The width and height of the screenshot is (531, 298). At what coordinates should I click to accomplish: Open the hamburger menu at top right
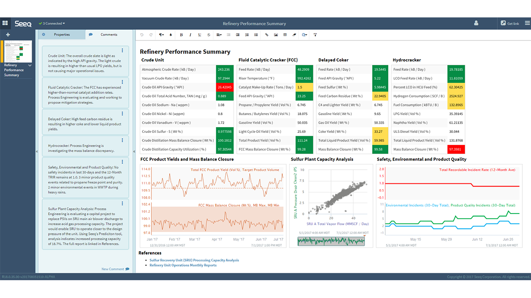[527, 24]
